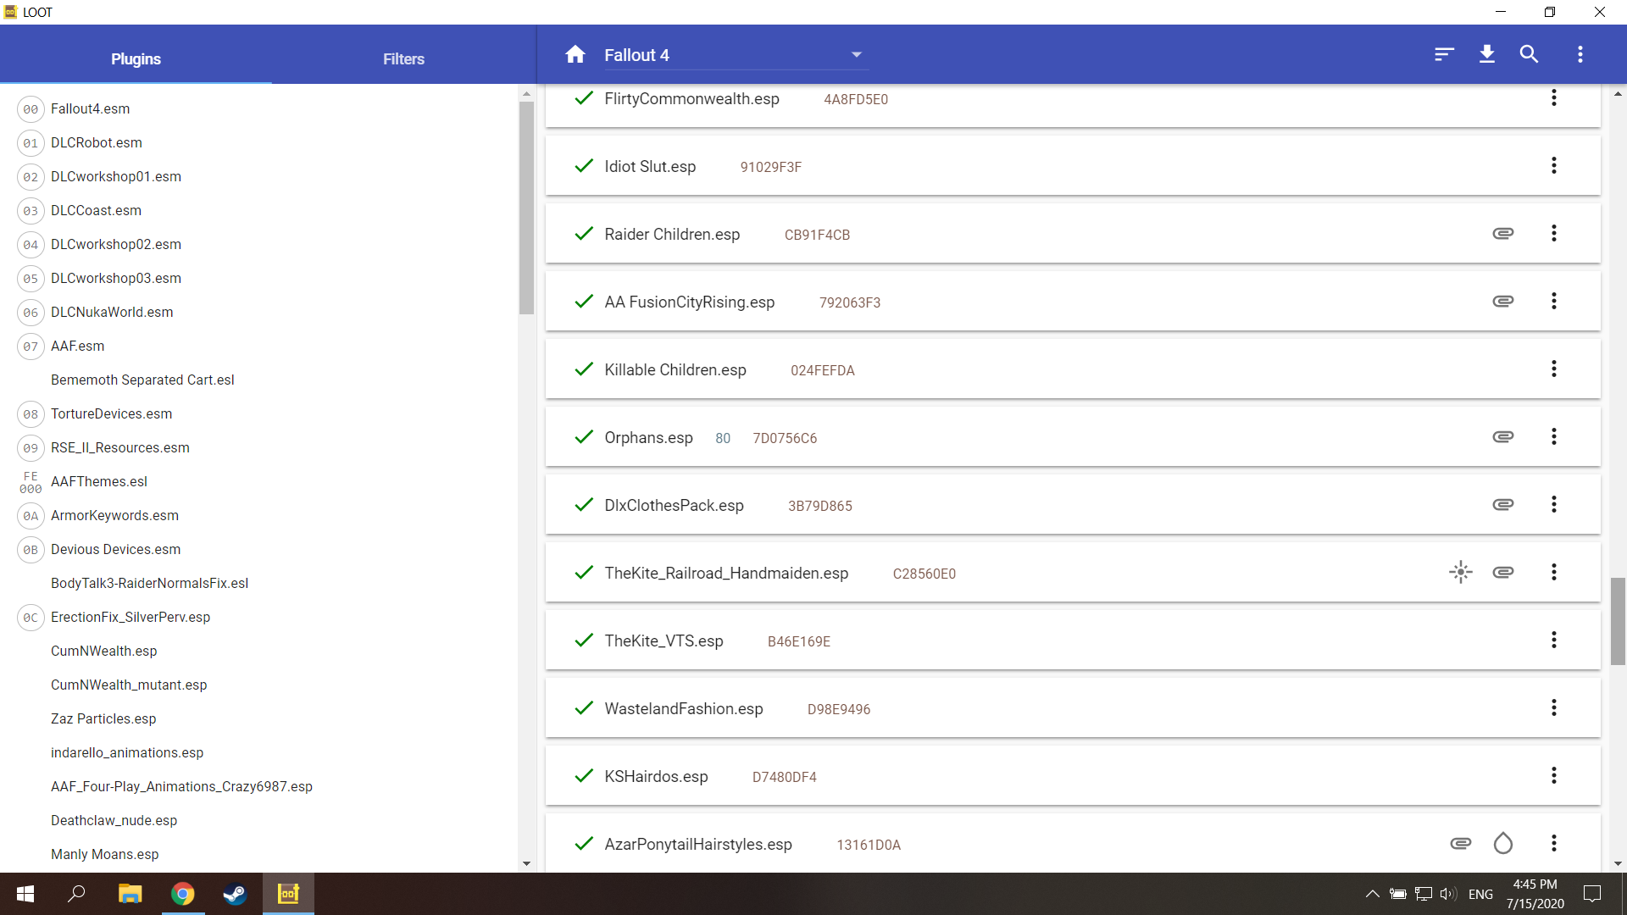
Task: Click the attachment icon on AA FusionCityRising.esp
Action: click(1503, 301)
